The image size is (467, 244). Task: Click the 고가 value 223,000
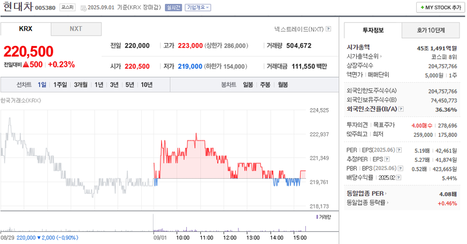pyautogui.click(x=190, y=46)
